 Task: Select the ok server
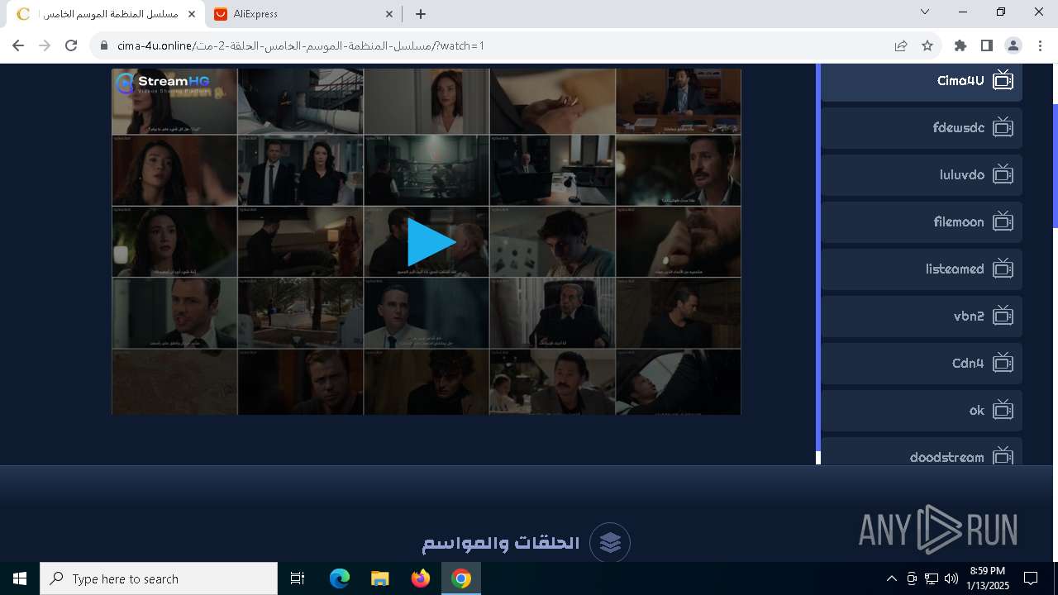point(922,411)
